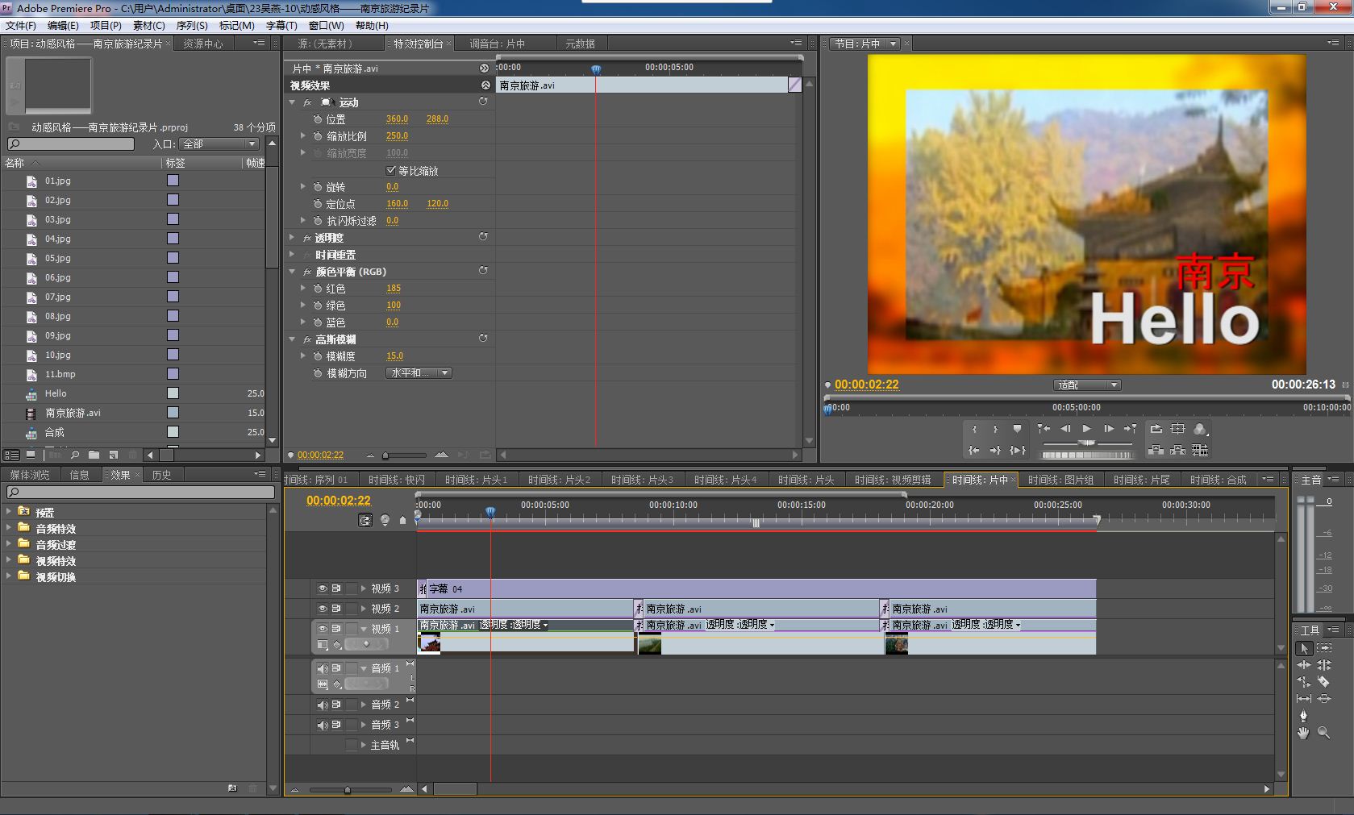The image size is (1354, 815).
Task: Select 南京旅游.avi in project panel
Action: click(x=73, y=413)
